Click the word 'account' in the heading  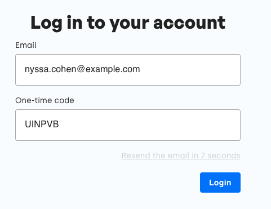click(189, 23)
